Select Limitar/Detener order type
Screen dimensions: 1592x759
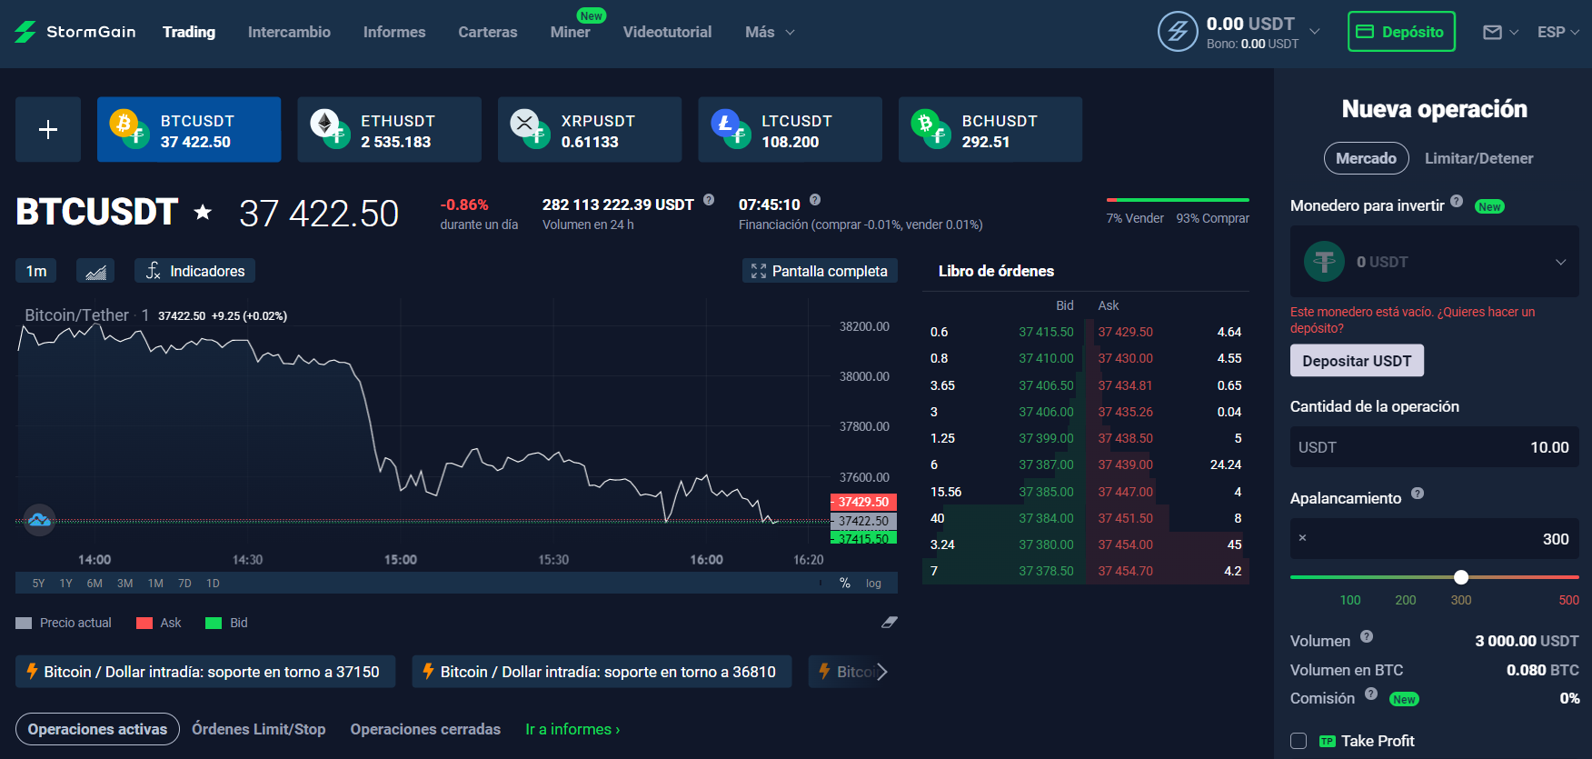pos(1478,158)
